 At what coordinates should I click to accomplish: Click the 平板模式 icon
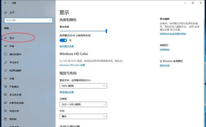[5, 87]
